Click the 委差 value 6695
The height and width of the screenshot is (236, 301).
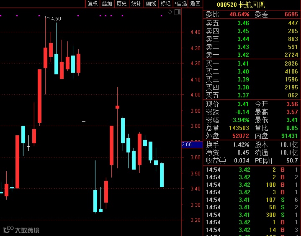pyautogui.click(x=291, y=14)
